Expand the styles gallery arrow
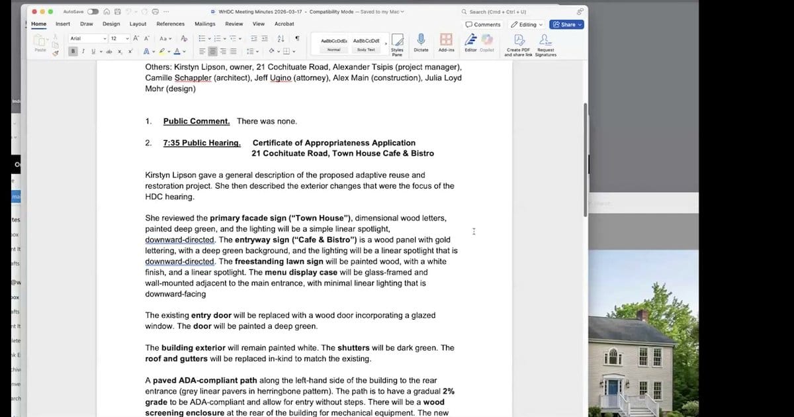This screenshot has width=794, height=417. coord(386,44)
